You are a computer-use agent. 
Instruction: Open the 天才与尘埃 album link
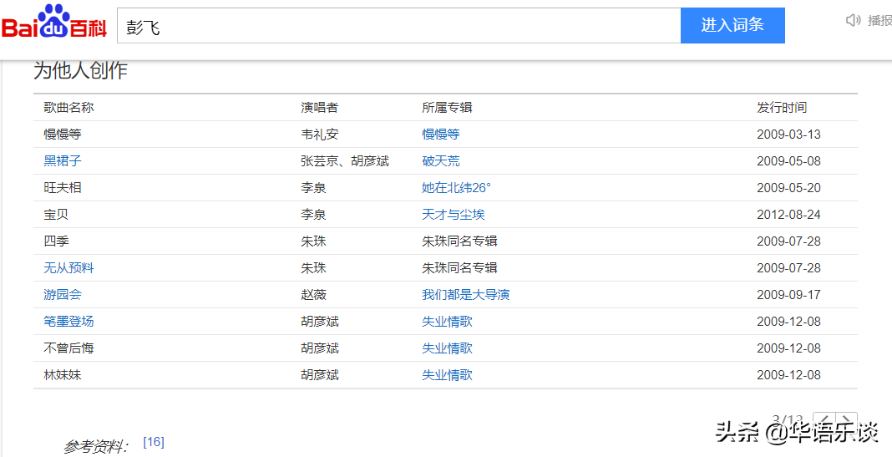point(454,215)
